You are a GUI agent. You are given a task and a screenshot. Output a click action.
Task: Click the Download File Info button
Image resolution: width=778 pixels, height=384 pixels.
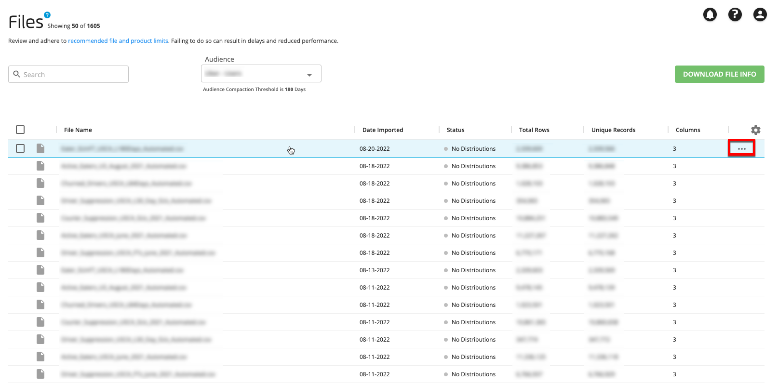(719, 74)
